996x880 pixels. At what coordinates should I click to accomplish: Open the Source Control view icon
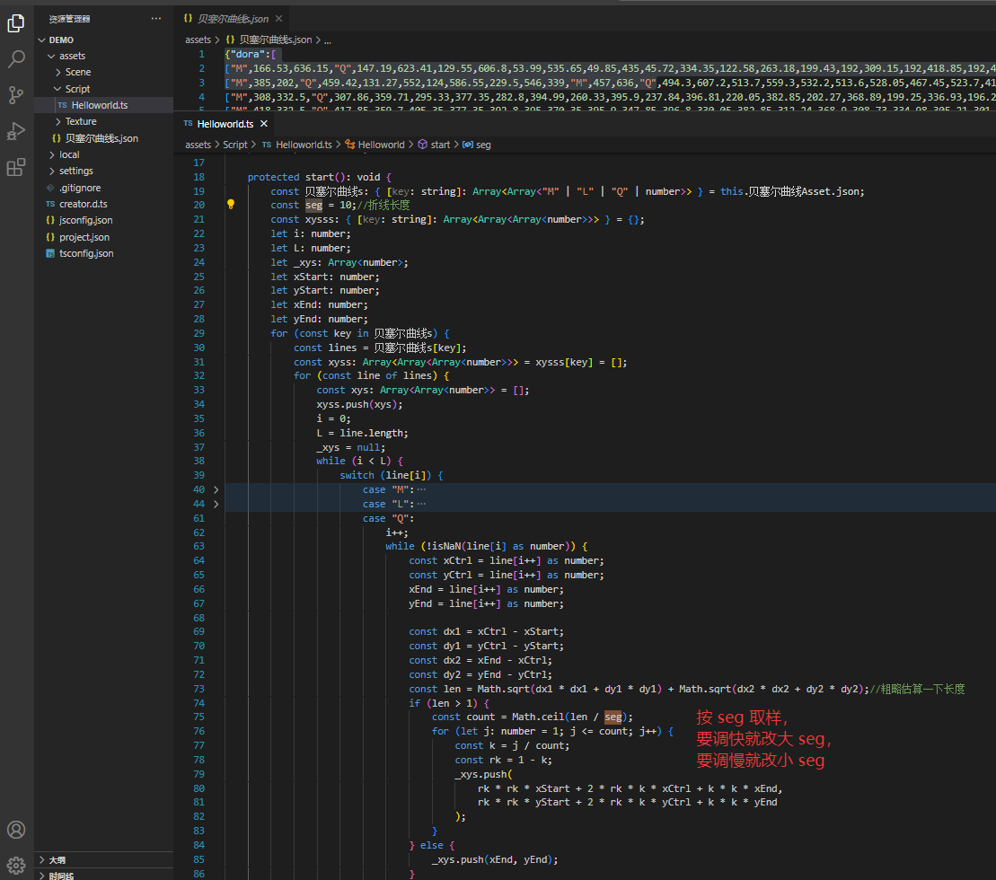16,95
